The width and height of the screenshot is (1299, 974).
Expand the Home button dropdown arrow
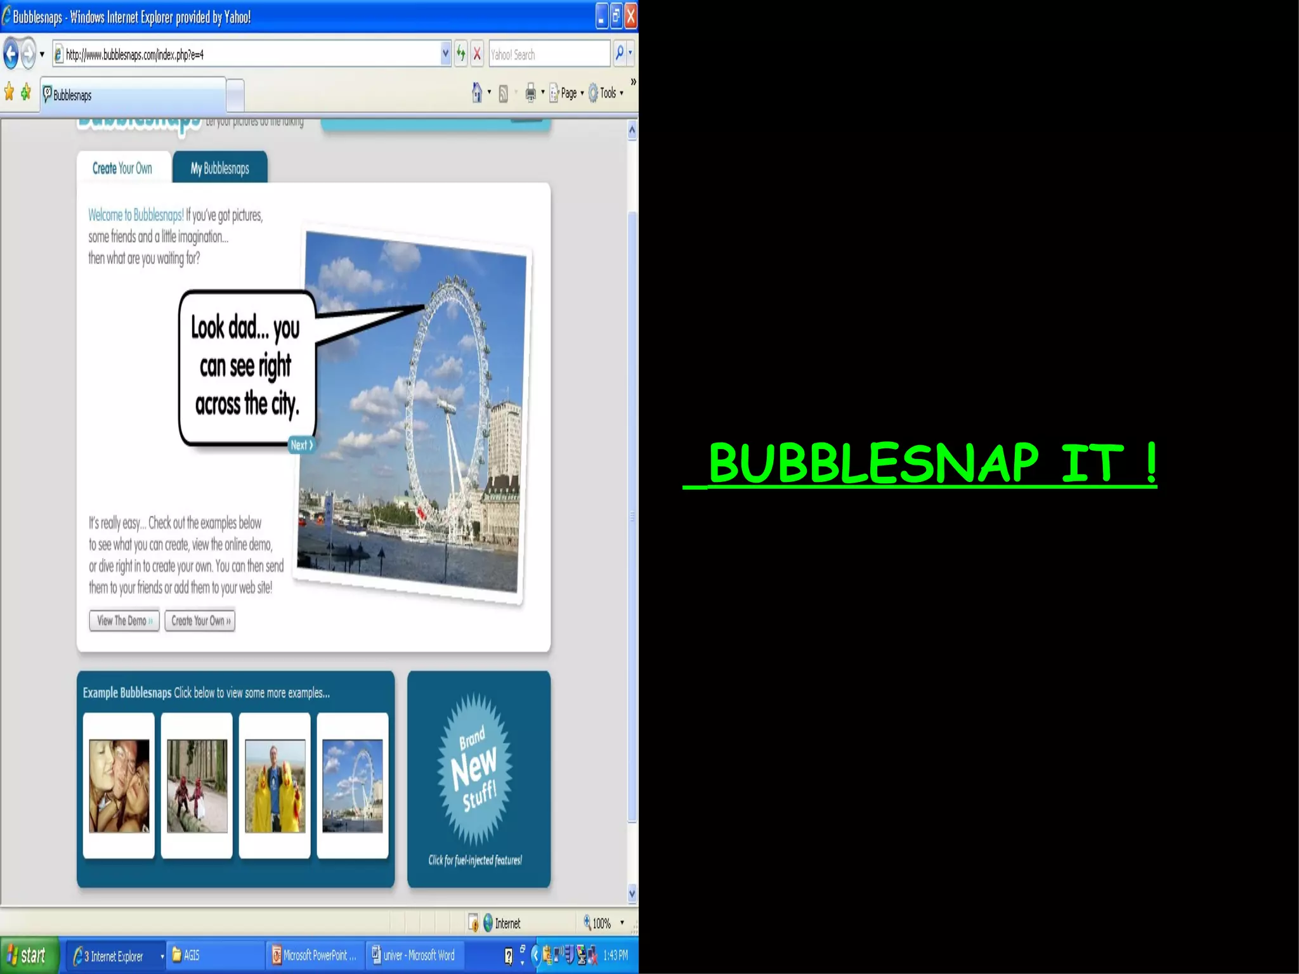click(x=489, y=93)
